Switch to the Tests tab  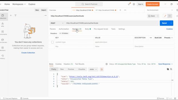113,29
